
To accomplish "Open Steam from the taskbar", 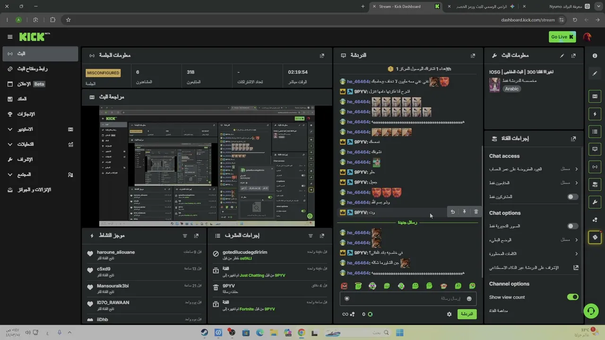I will tap(204, 332).
